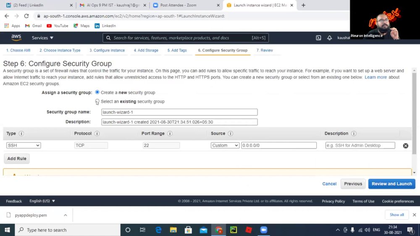Expand pyappdeploy.pem download options chevron
420x236 pixels.
click(66, 215)
